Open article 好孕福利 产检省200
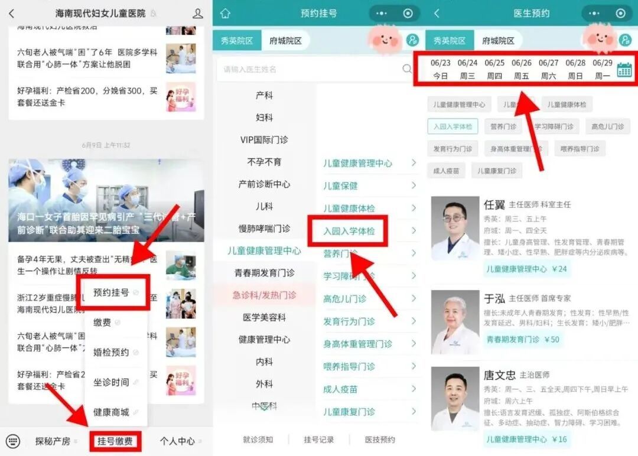Screen dimensions: 638x456 click(106, 97)
